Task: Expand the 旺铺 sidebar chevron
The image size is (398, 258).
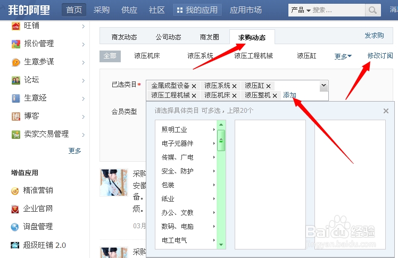Action: [83, 27]
